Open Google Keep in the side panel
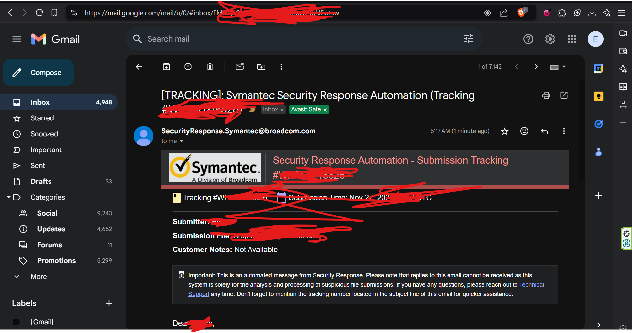This screenshot has width=632, height=333. (x=598, y=96)
